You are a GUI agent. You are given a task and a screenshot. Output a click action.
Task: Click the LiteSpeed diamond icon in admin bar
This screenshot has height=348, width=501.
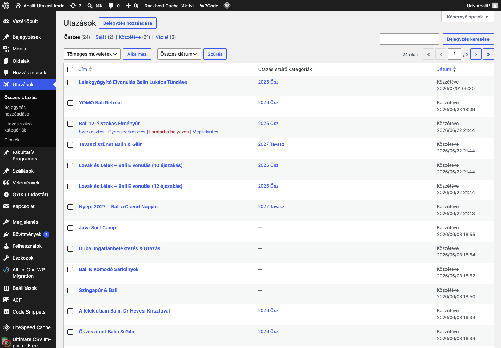coord(227,6)
